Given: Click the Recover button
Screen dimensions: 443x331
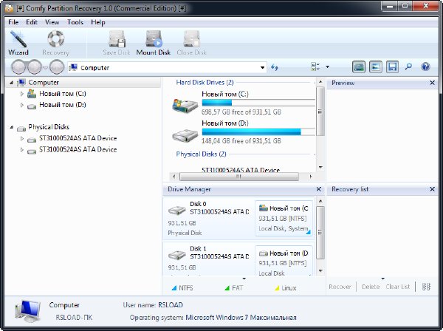Looking at the screenshot, I should 340,287.
